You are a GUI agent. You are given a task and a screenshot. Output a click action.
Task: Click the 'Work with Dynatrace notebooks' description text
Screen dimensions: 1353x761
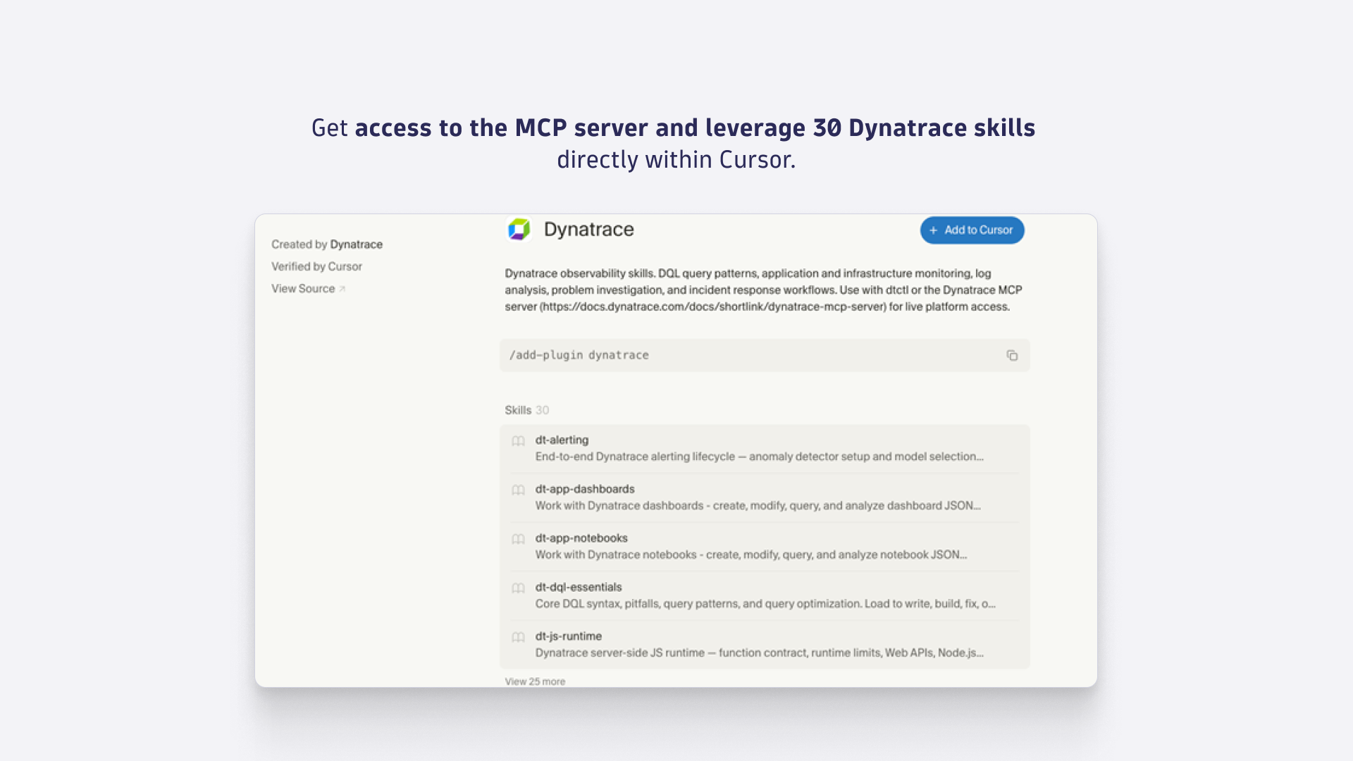(750, 555)
